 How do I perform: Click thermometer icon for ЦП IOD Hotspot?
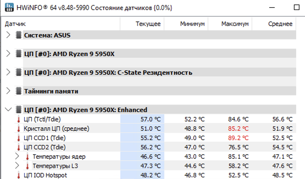coord(19,175)
